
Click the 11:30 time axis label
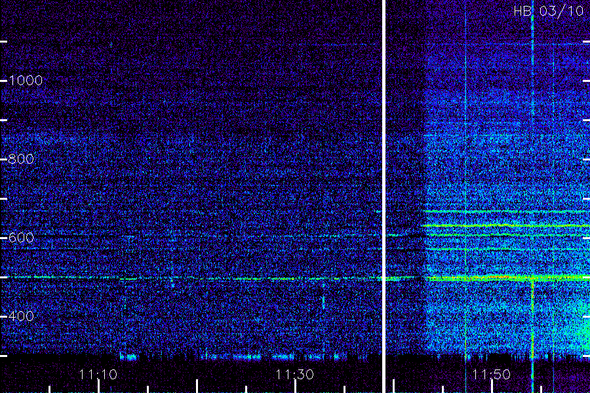click(x=294, y=375)
